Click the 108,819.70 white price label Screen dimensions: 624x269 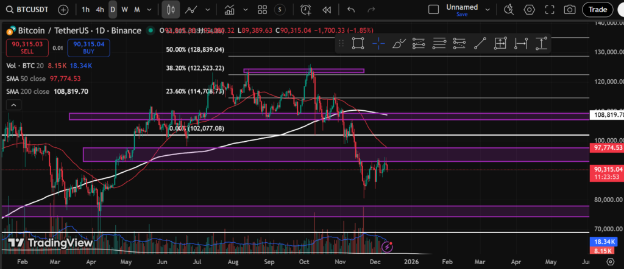click(608, 115)
